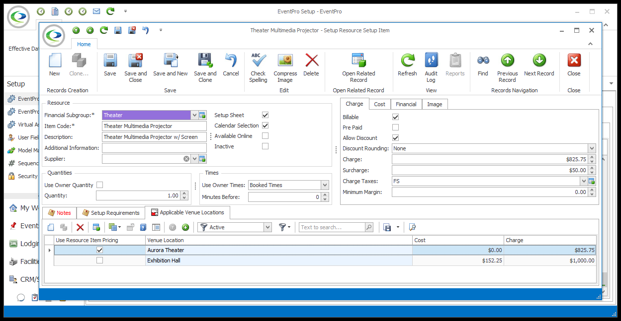Collapse the ribbon using the chevron button
The height and width of the screenshot is (321, 621).
[x=591, y=44]
